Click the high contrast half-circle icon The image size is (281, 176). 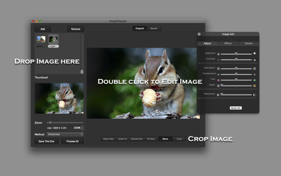click(254, 60)
